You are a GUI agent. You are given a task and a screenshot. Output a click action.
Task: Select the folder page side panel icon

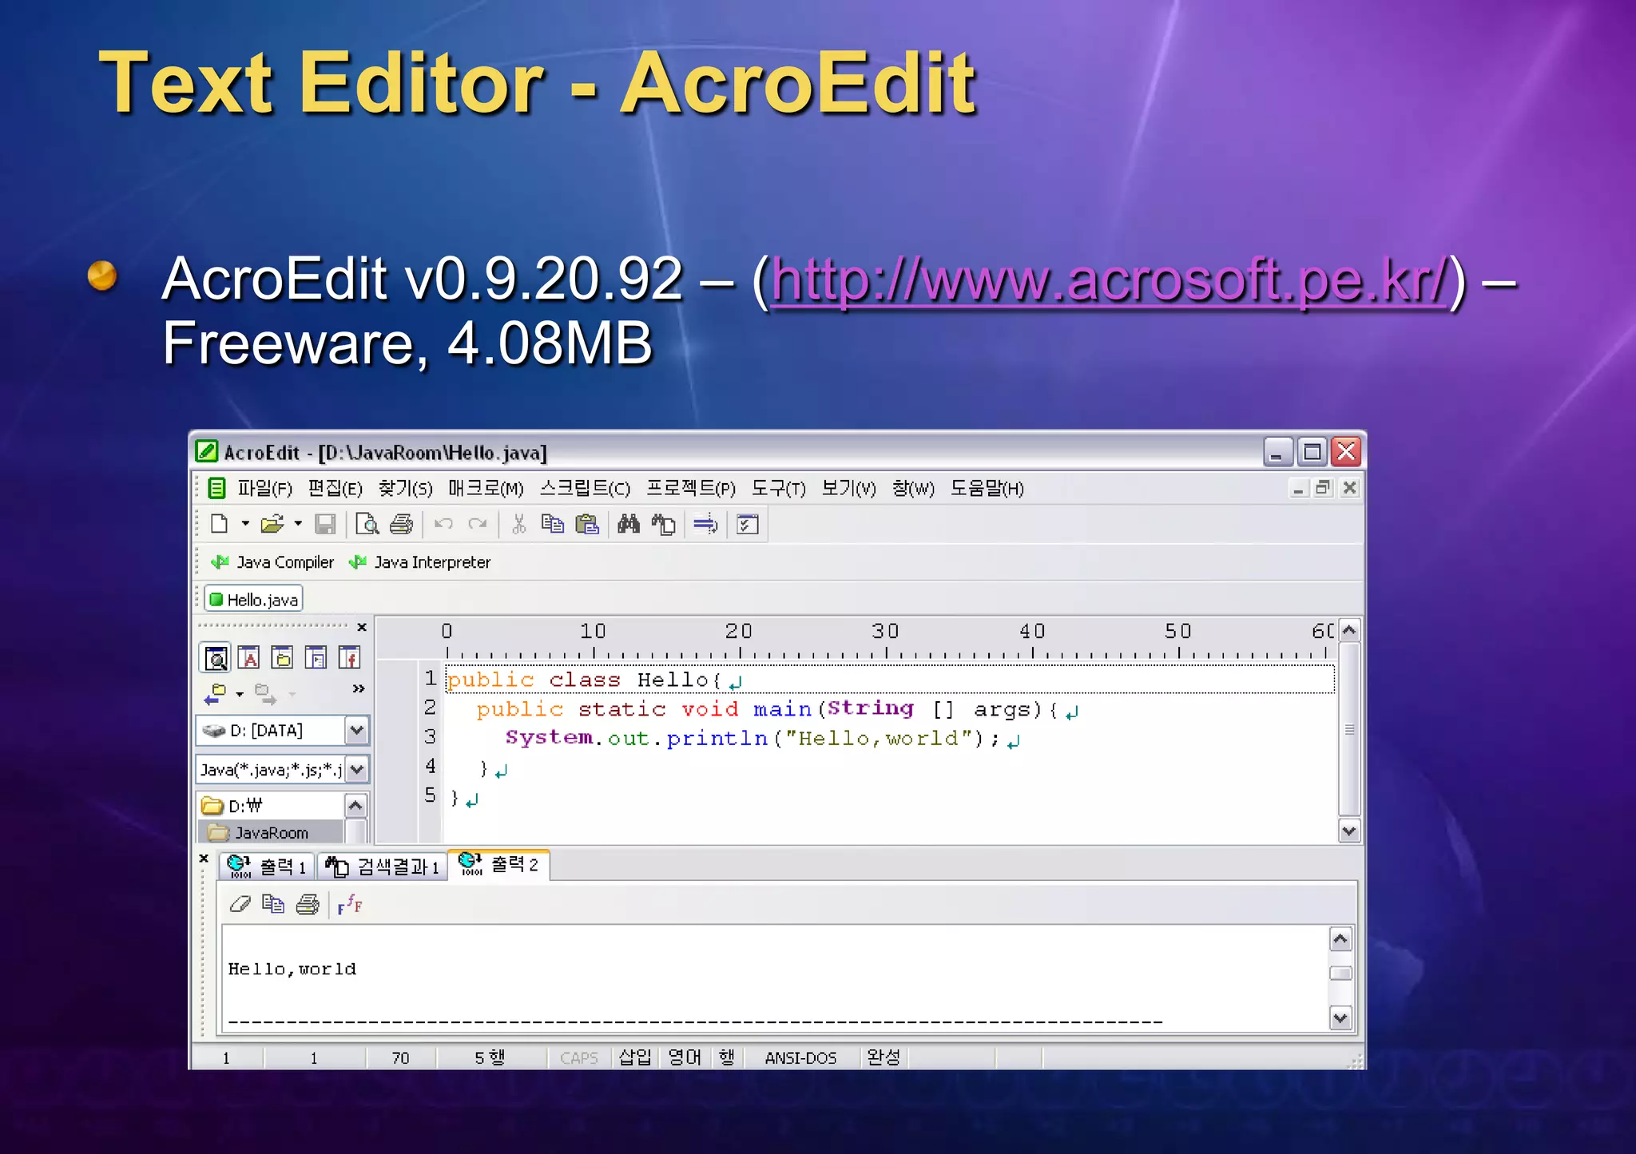click(282, 658)
